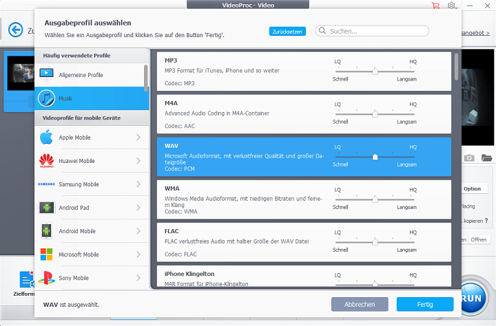Click the Allgemeine Profile monitor icon
The image size is (496, 326).
pyautogui.click(x=47, y=75)
